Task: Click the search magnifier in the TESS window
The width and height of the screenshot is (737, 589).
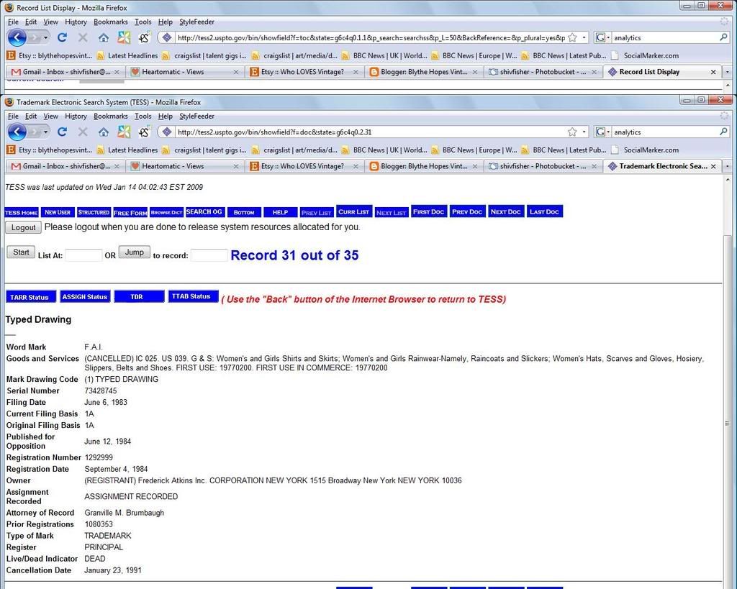Action: click(x=723, y=132)
